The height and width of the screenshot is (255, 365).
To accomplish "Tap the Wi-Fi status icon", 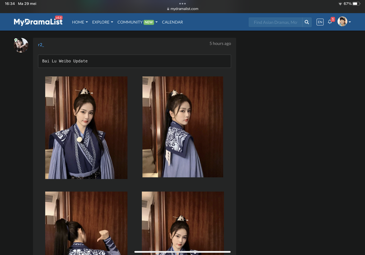I will tap(340, 4).
